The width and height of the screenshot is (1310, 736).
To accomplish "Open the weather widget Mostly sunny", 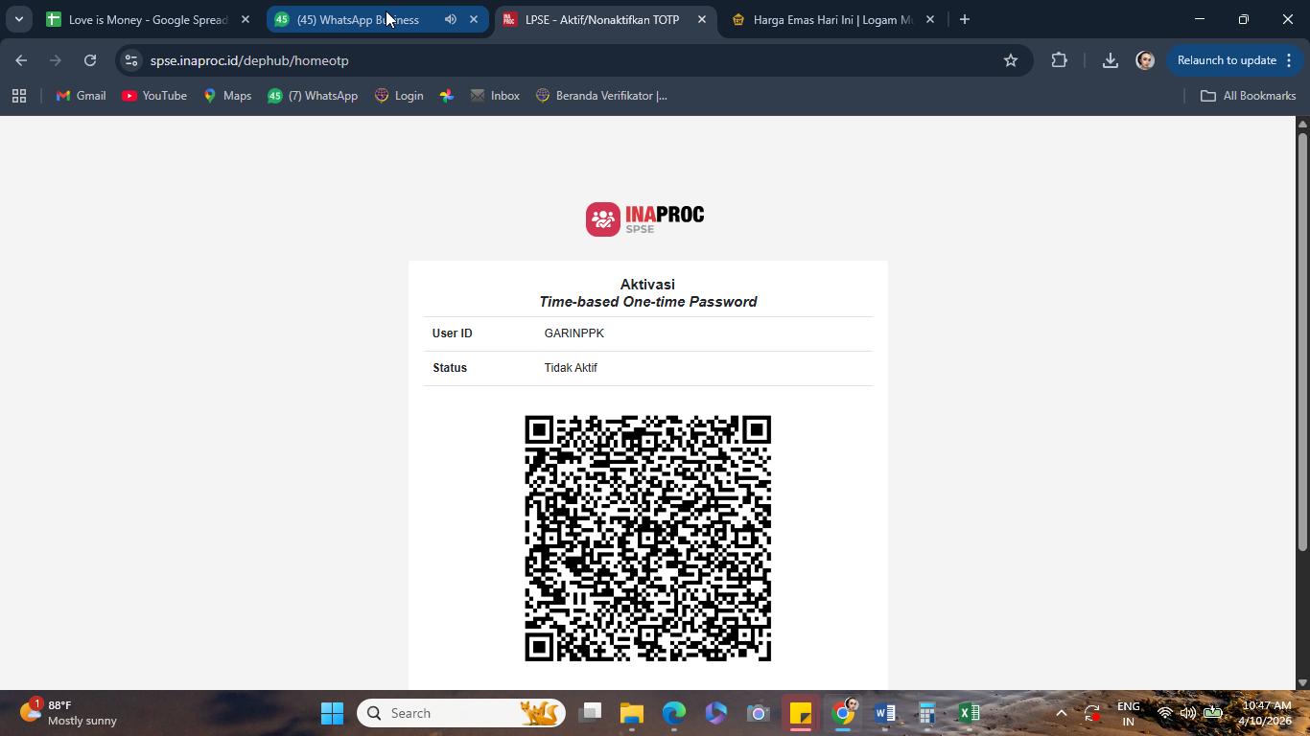I will click(69, 713).
